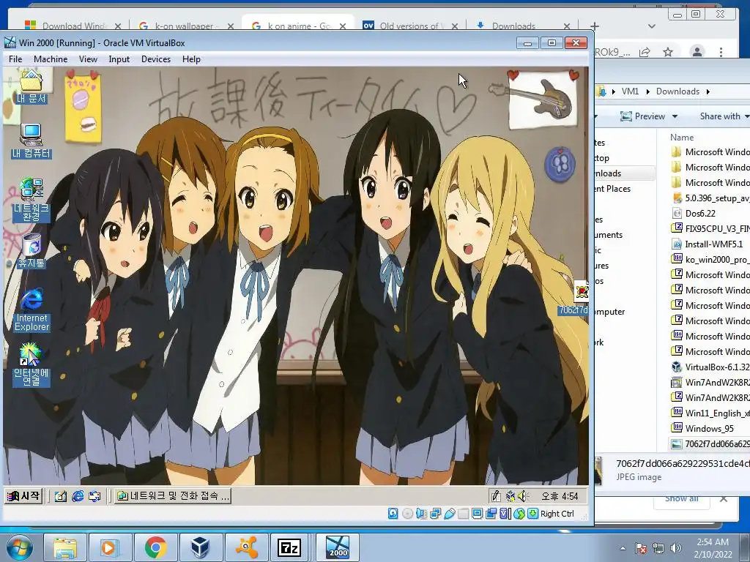Open the 내 문서 desktop folder icon
750x562 pixels.
[x=31, y=87]
